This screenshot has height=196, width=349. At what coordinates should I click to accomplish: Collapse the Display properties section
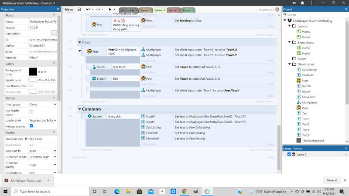(54, 132)
